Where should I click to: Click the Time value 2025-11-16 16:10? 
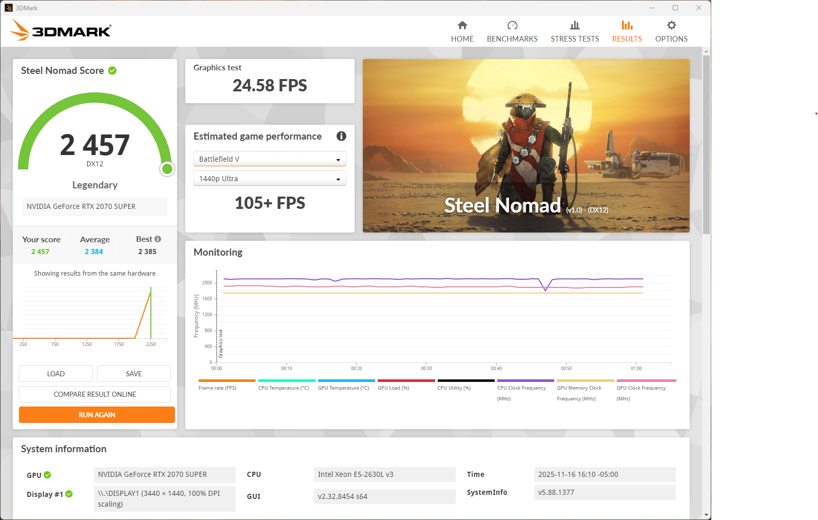[605, 474]
